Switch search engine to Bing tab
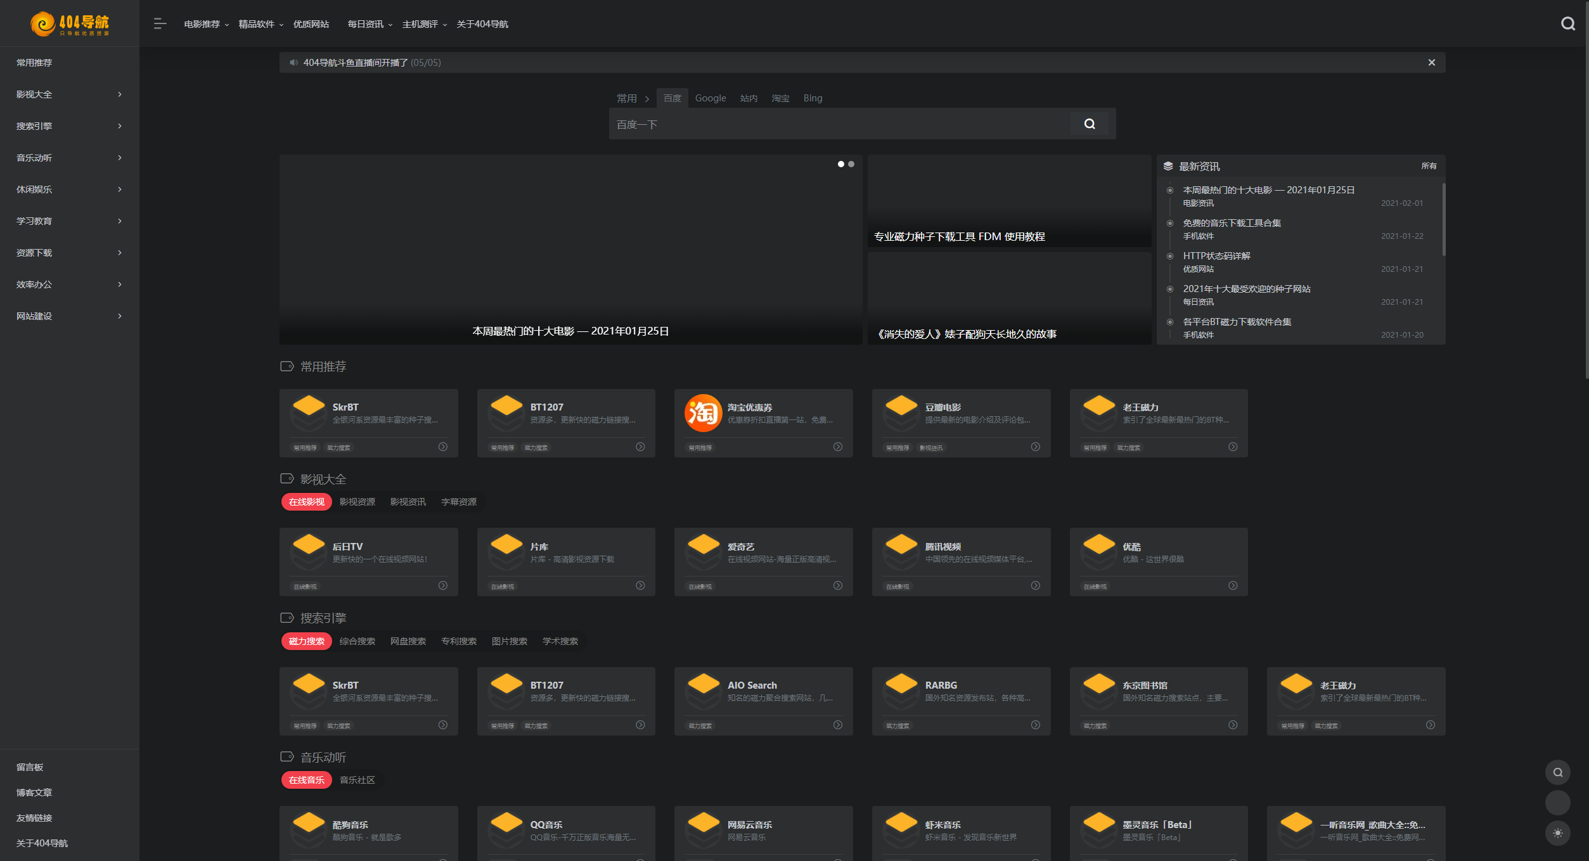The width and height of the screenshot is (1589, 861). point(813,98)
